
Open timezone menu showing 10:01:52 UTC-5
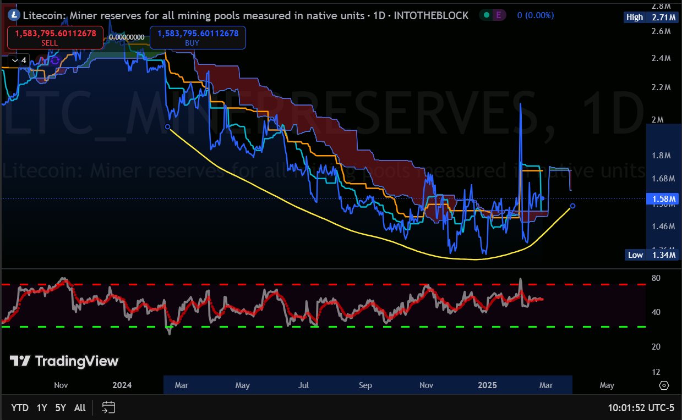pyautogui.click(x=640, y=407)
